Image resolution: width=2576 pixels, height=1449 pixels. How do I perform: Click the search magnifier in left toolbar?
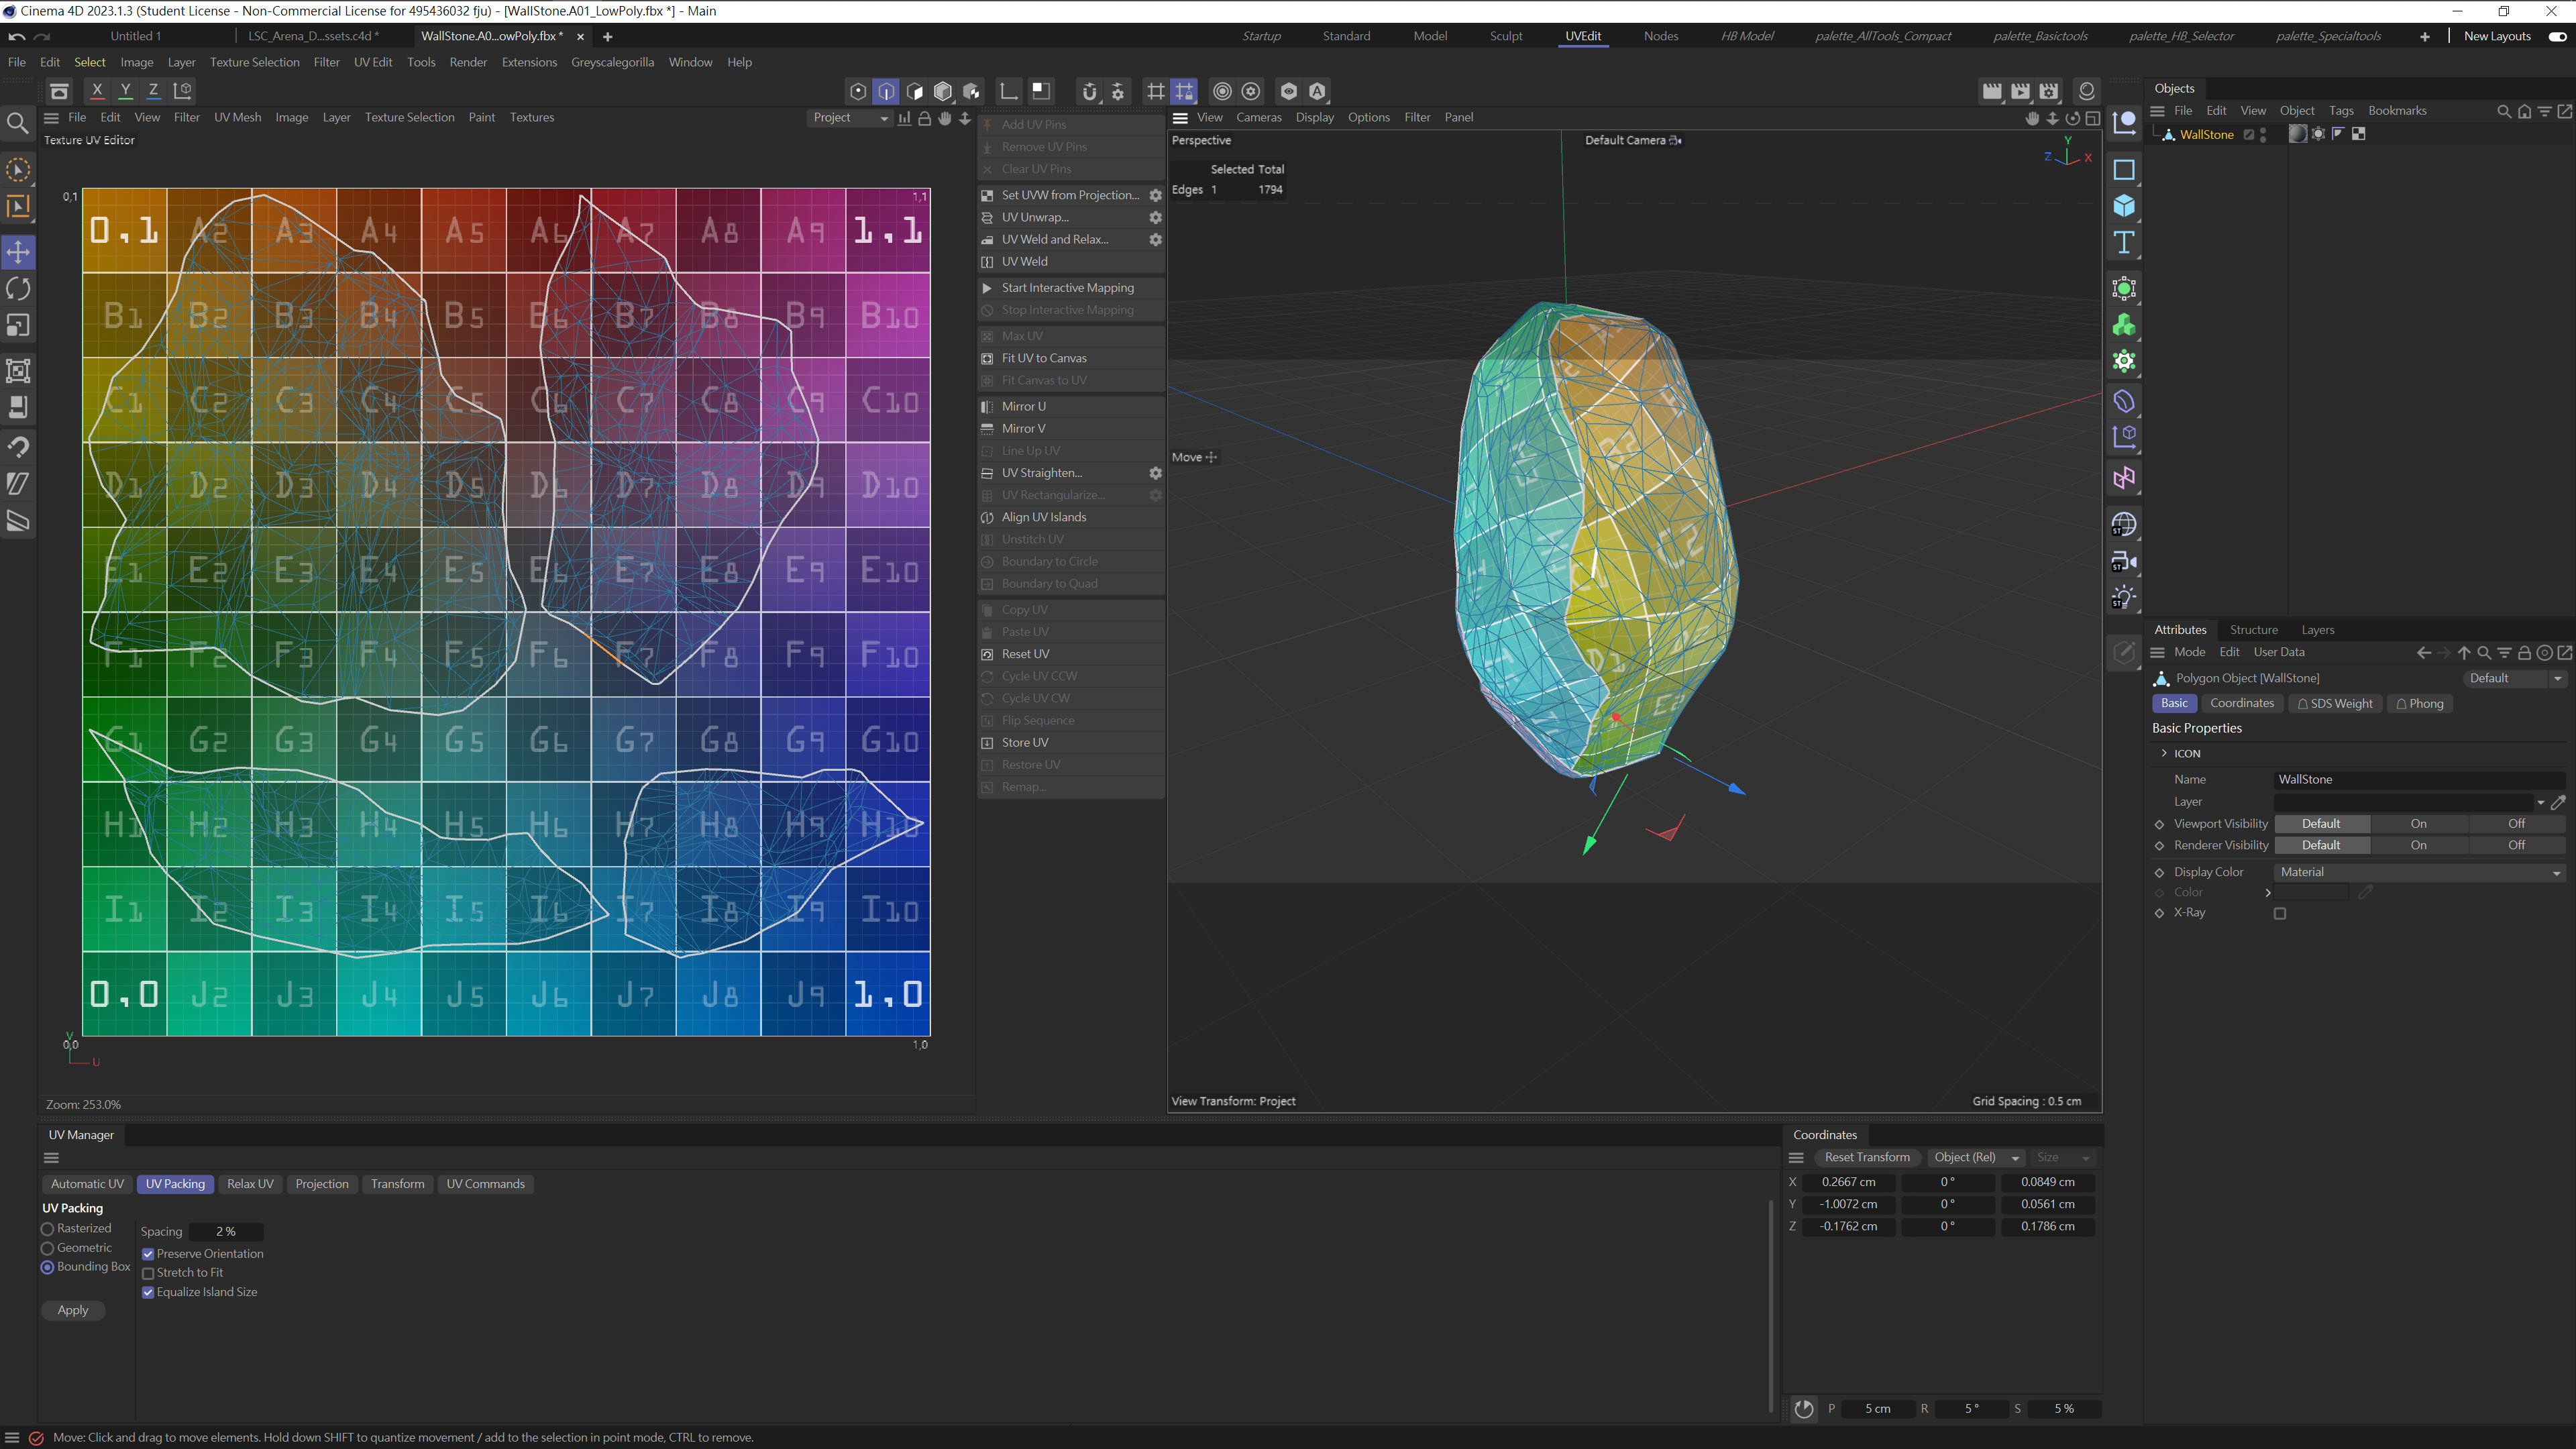[18, 124]
